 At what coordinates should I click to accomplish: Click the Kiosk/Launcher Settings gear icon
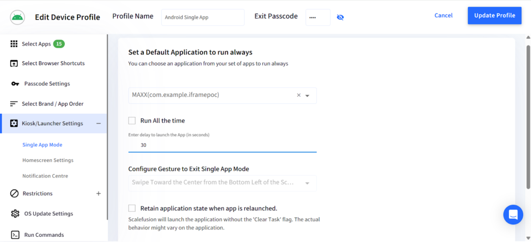point(14,124)
